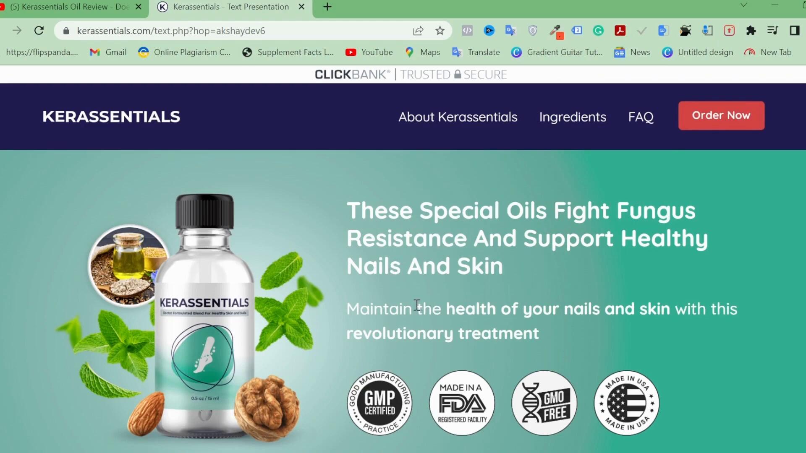
Task: Open the FAQ navigation link
Action: (641, 117)
